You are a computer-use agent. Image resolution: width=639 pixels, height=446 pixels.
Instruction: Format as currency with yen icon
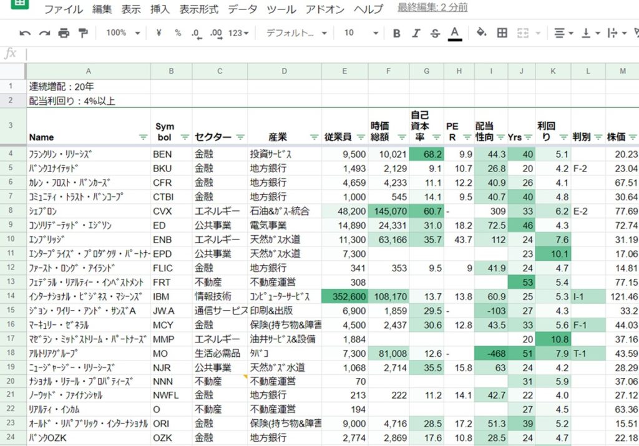point(159,33)
